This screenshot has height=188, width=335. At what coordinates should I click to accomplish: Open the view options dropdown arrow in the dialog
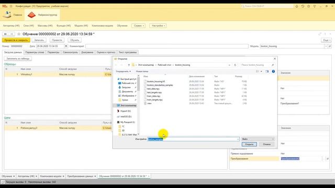point(261,72)
